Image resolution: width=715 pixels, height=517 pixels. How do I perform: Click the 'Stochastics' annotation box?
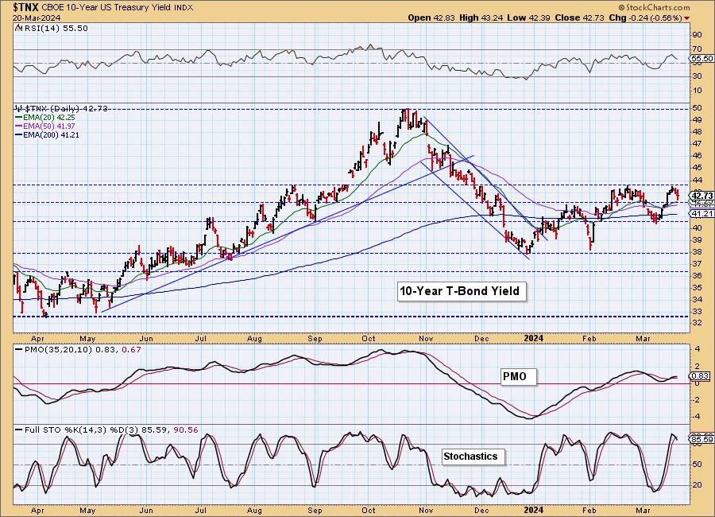[x=473, y=457]
